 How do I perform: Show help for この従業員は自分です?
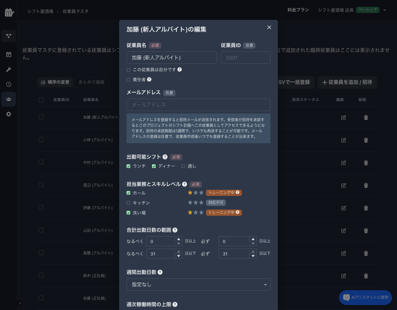point(180,69)
